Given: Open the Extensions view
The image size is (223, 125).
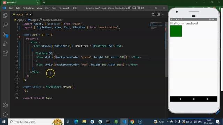Looking at the screenshot, I should (5, 53).
